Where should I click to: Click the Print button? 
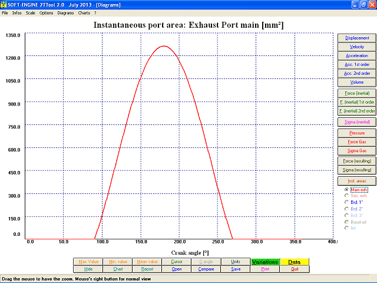tap(265, 269)
